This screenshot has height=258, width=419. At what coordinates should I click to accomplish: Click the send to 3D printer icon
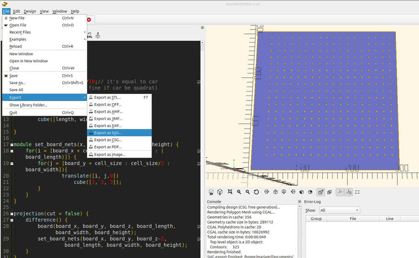pyautogui.click(x=98, y=36)
